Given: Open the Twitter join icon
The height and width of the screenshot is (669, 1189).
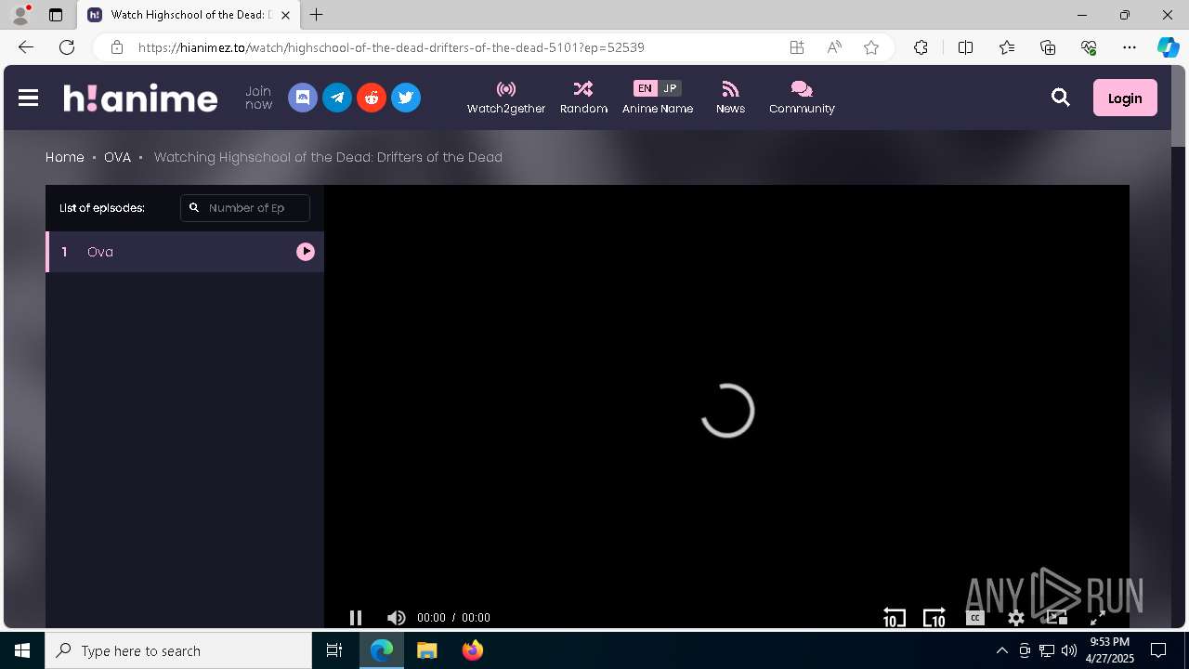Looking at the screenshot, I should coord(406,98).
